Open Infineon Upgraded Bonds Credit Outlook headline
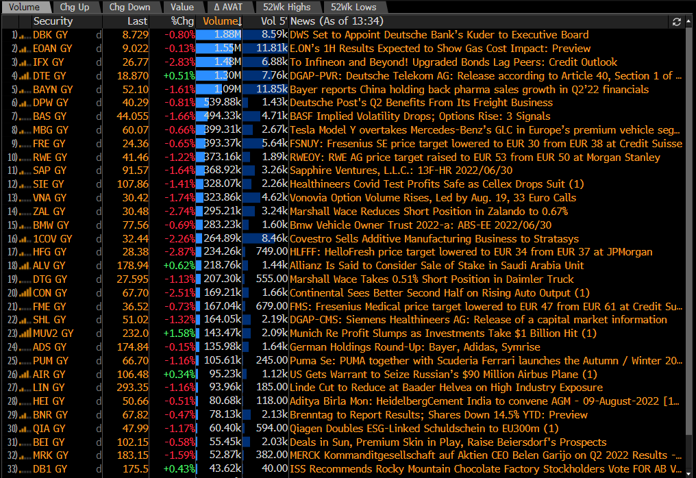The height and width of the screenshot is (478, 696). (453, 62)
